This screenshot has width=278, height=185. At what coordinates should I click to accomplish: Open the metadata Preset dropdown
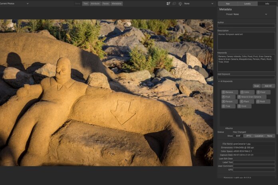click(x=250, y=14)
